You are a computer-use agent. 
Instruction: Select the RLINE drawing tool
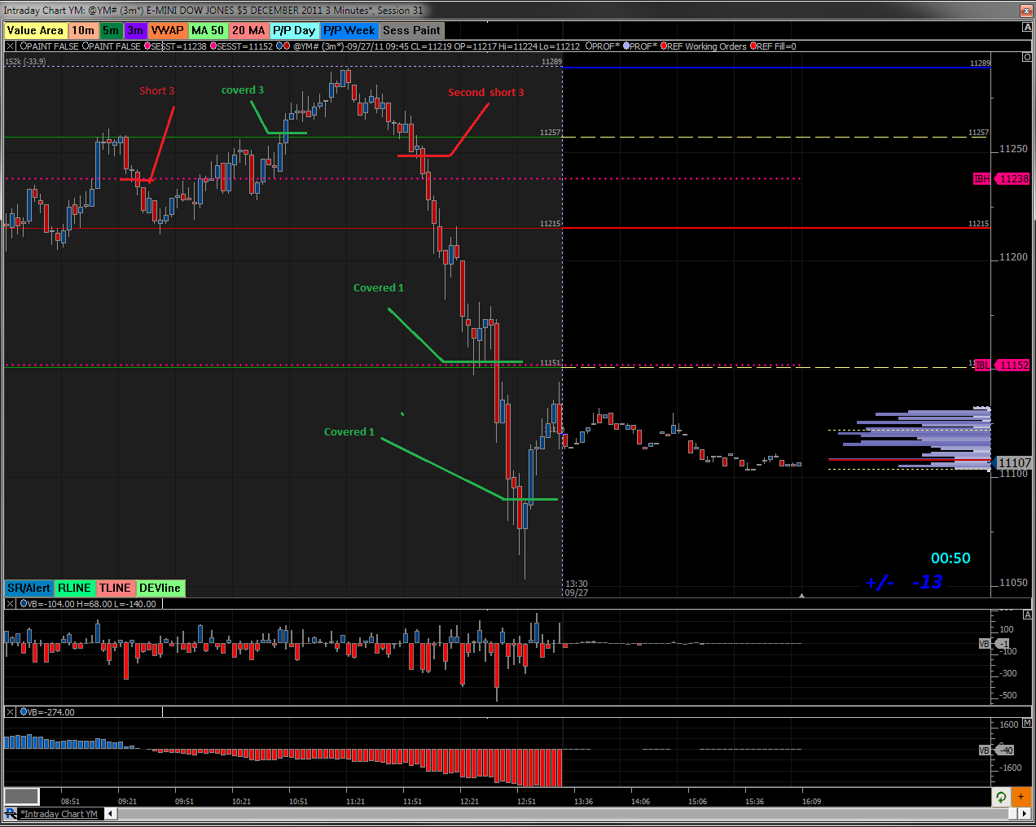[x=74, y=588]
